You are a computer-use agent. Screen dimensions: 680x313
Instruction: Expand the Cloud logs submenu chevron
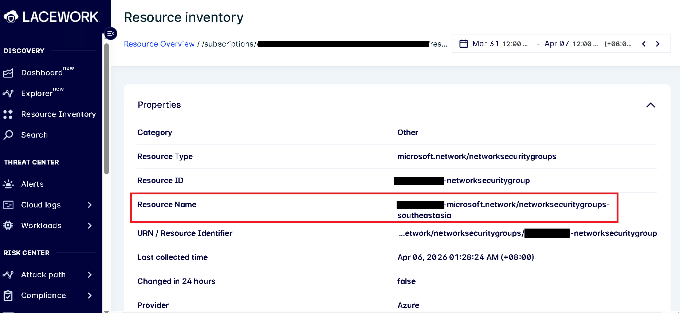[x=90, y=205]
